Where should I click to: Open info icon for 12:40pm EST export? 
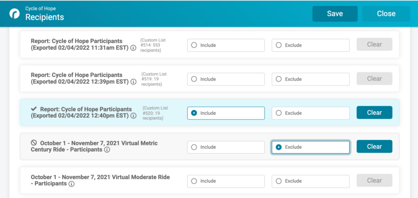133,116
